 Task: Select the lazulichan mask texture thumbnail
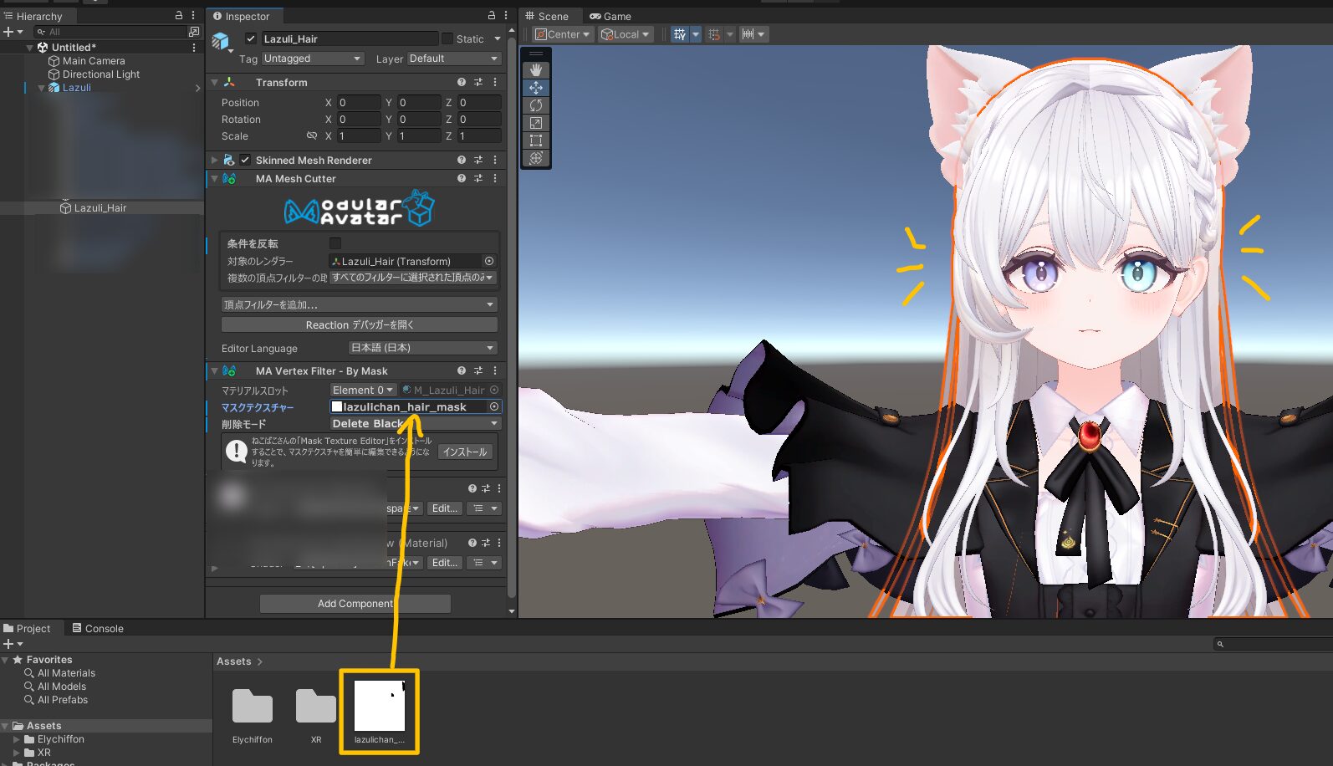pyautogui.click(x=380, y=706)
